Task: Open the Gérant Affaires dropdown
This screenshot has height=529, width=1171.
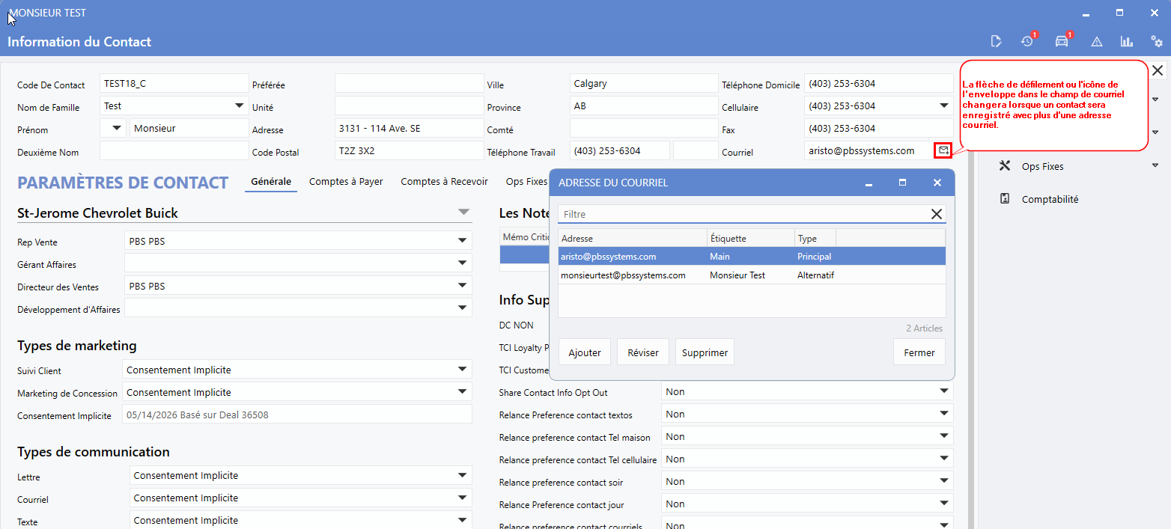Action: [x=462, y=263]
